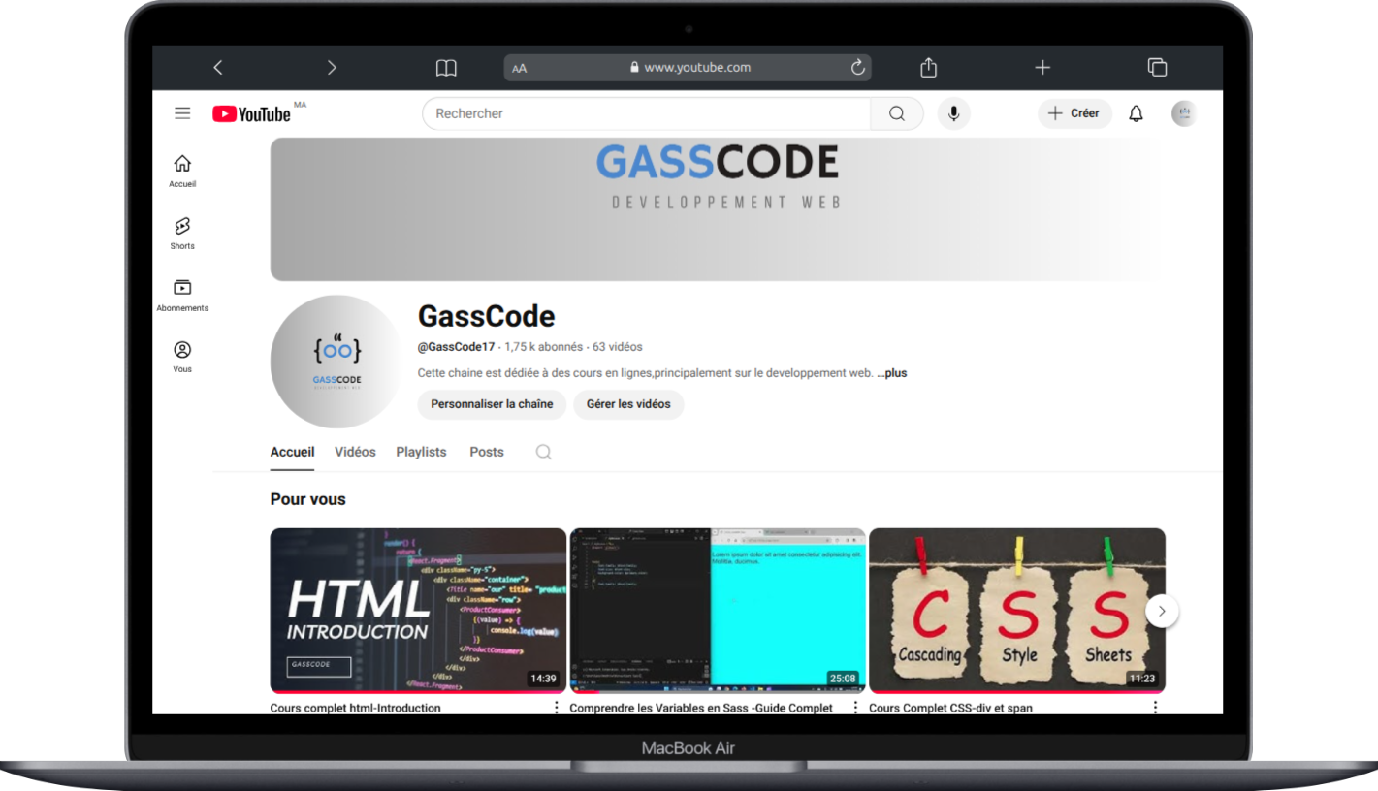Image resolution: width=1378 pixels, height=791 pixels.
Task: Switch to the Vidéos tab
Action: click(x=355, y=452)
